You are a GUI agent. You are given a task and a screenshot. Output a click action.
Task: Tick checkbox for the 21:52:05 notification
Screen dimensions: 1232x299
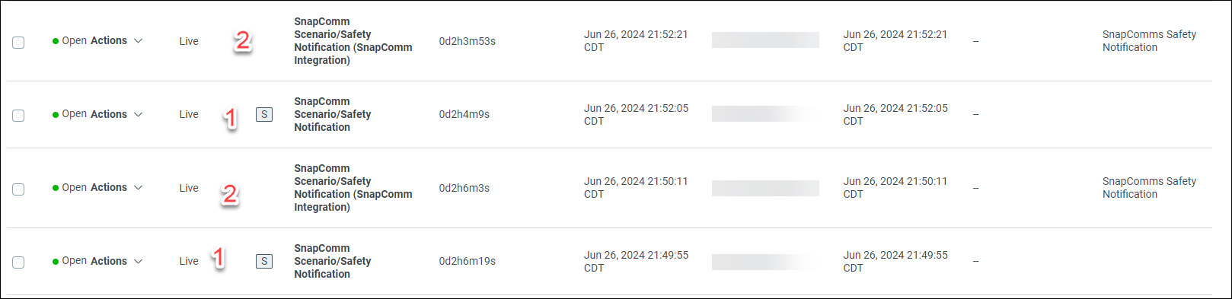18,116
